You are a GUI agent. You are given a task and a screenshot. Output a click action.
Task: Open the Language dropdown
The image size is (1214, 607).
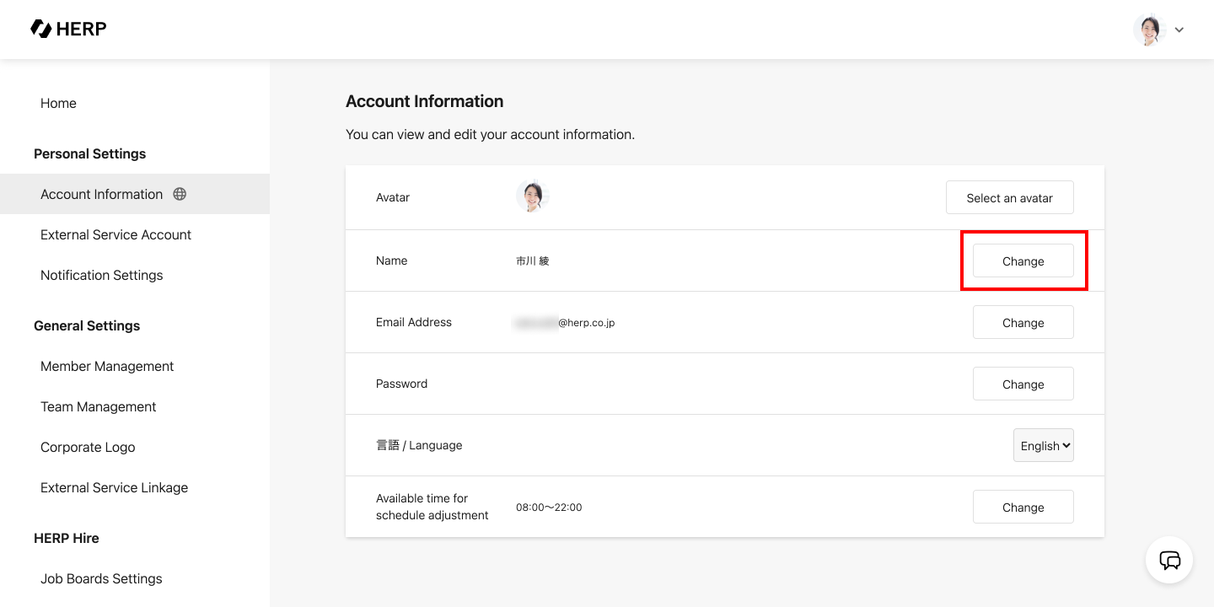click(1043, 446)
